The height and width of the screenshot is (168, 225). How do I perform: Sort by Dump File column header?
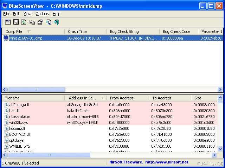(x=14, y=31)
